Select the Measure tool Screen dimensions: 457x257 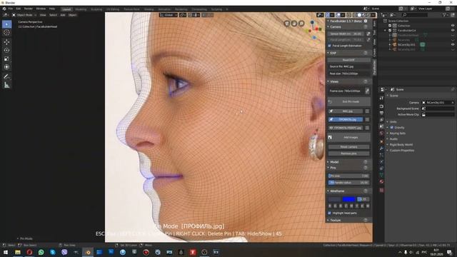[x=6, y=85]
